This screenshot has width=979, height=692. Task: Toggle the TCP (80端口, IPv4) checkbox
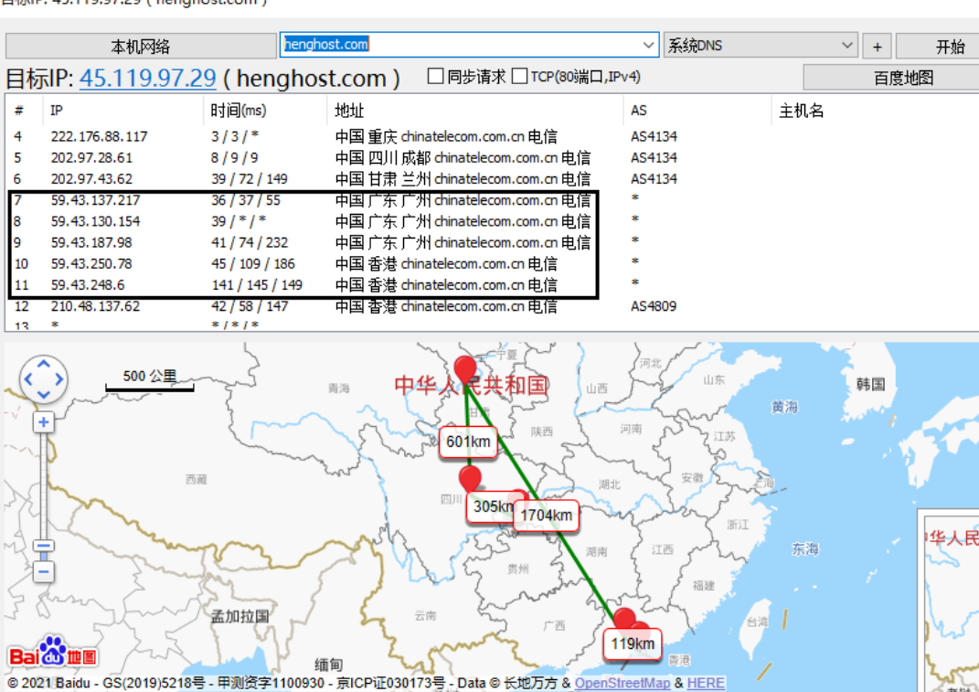point(519,77)
